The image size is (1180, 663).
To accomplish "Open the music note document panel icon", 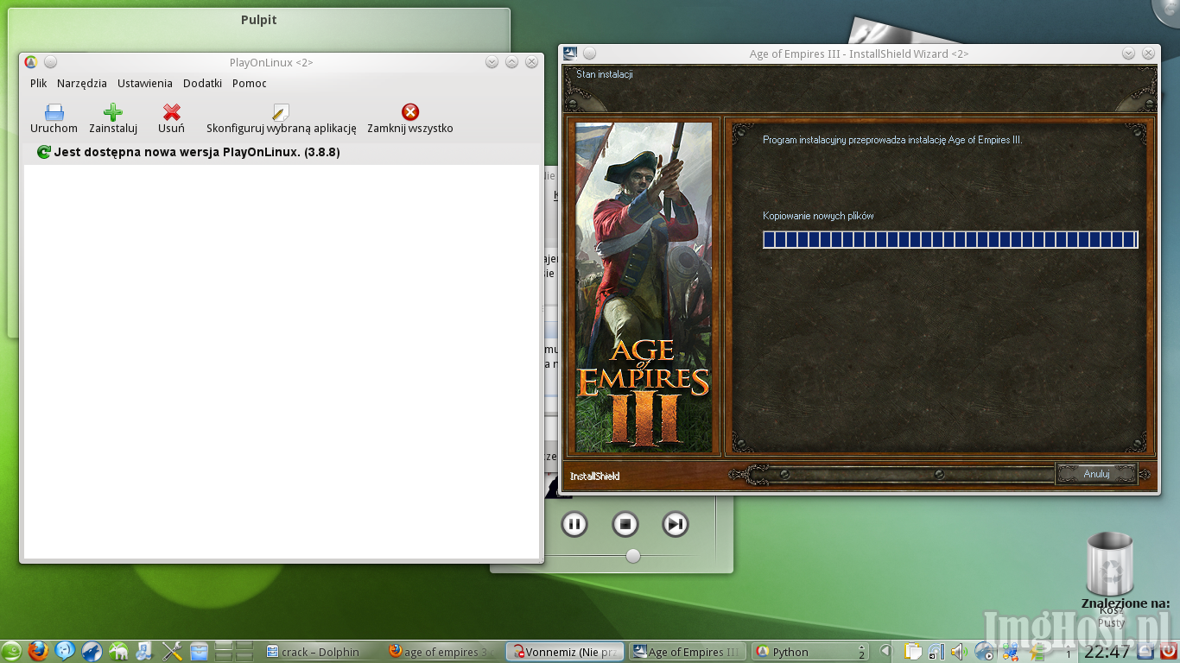I will 144,651.
